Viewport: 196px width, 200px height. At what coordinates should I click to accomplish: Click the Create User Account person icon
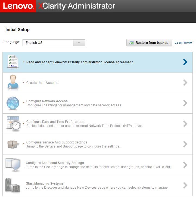click(x=13, y=82)
